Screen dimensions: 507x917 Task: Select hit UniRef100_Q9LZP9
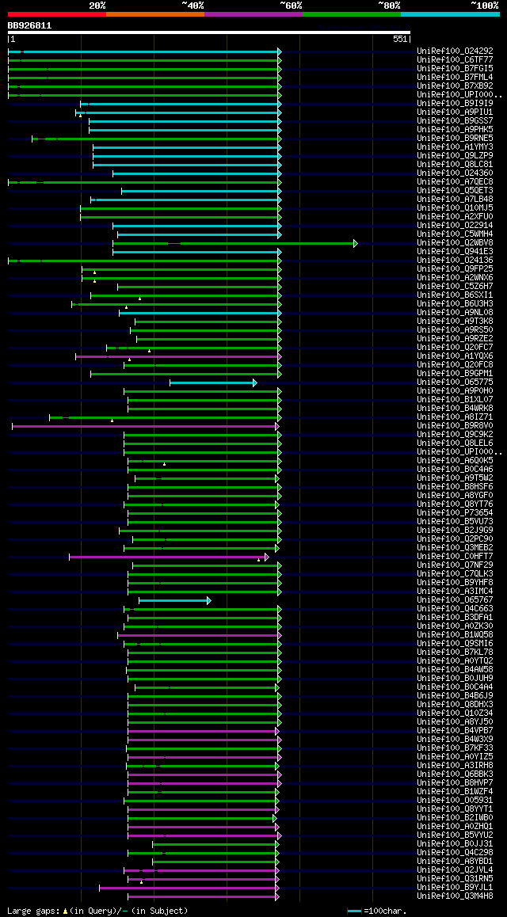click(x=455, y=155)
